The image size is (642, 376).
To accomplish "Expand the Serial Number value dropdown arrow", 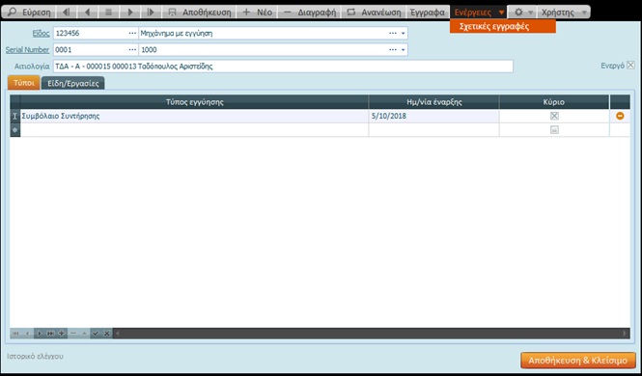I will point(404,50).
